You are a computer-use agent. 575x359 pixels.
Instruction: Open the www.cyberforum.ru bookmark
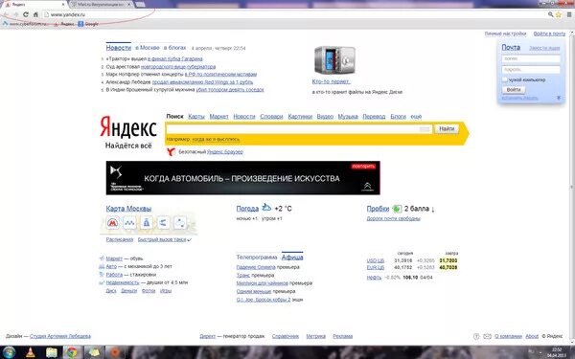tap(25, 24)
